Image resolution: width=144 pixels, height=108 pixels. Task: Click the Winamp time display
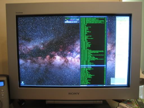coord(67,18)
